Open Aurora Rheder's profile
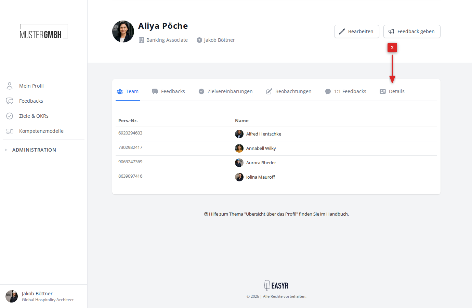The width and height of the screenshot is (472, 308). (x=261, y=163)
